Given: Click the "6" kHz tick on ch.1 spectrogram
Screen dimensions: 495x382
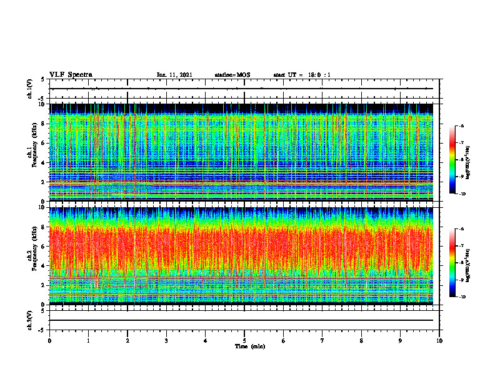Looking at the screenshot, I should (44, 144).
